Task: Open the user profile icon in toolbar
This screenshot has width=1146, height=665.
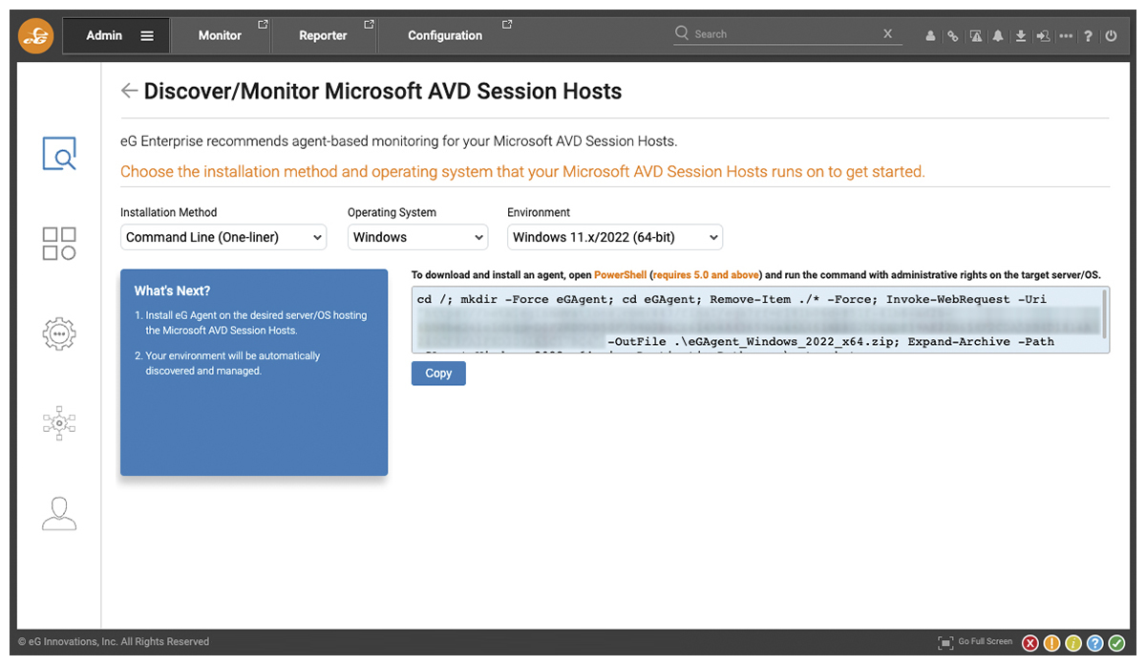Action: (930, 36)
